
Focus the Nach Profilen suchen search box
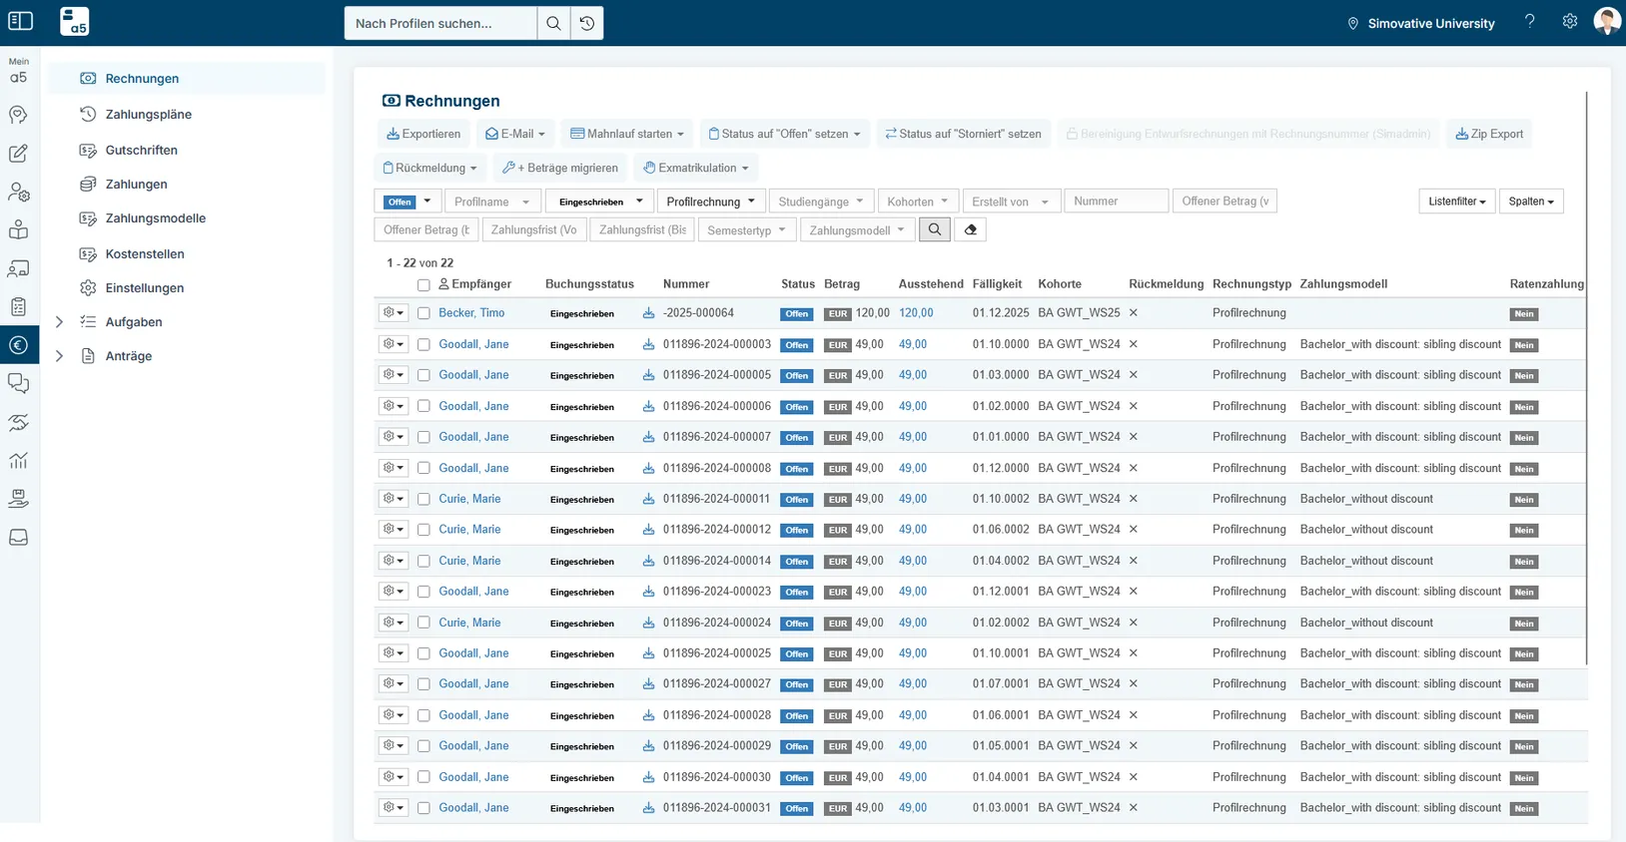(440, 23)
